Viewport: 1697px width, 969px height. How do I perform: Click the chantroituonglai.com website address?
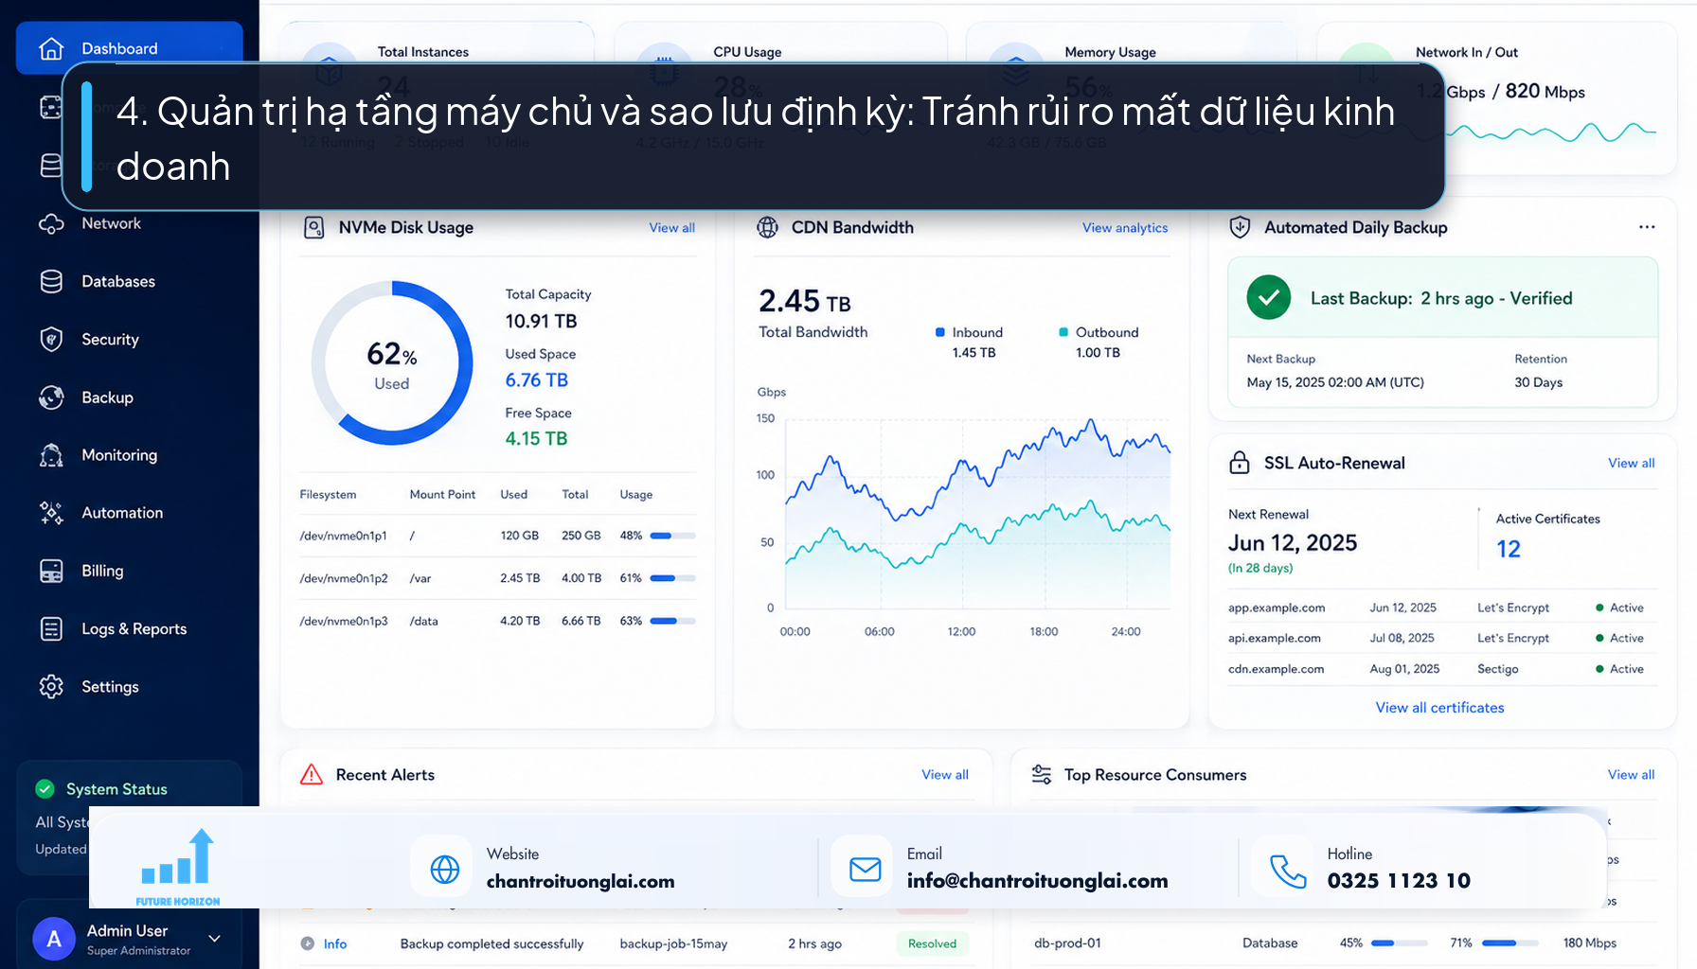[x=581, y=881]
